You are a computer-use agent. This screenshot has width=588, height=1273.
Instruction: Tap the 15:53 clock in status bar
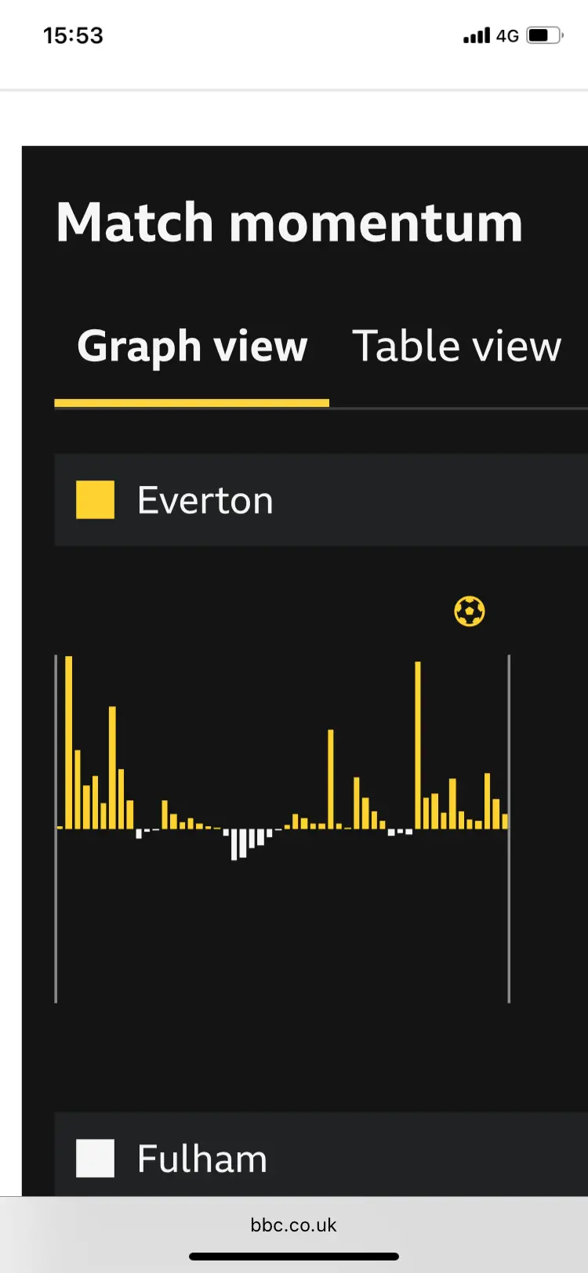coord(73,35)
